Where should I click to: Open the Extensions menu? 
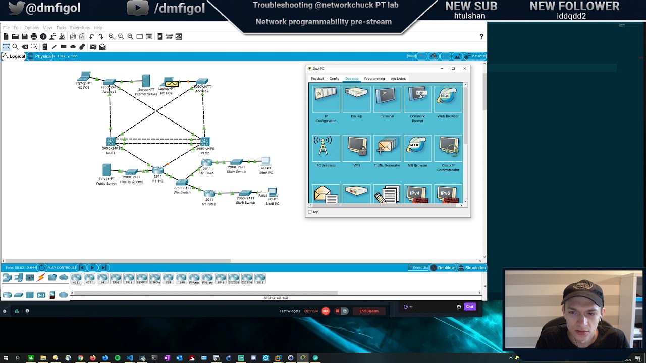click(x=80, y=28)
